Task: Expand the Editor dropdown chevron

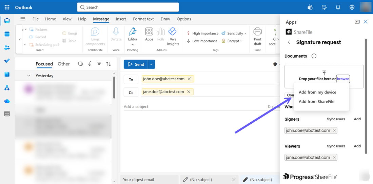Action: 133,44
